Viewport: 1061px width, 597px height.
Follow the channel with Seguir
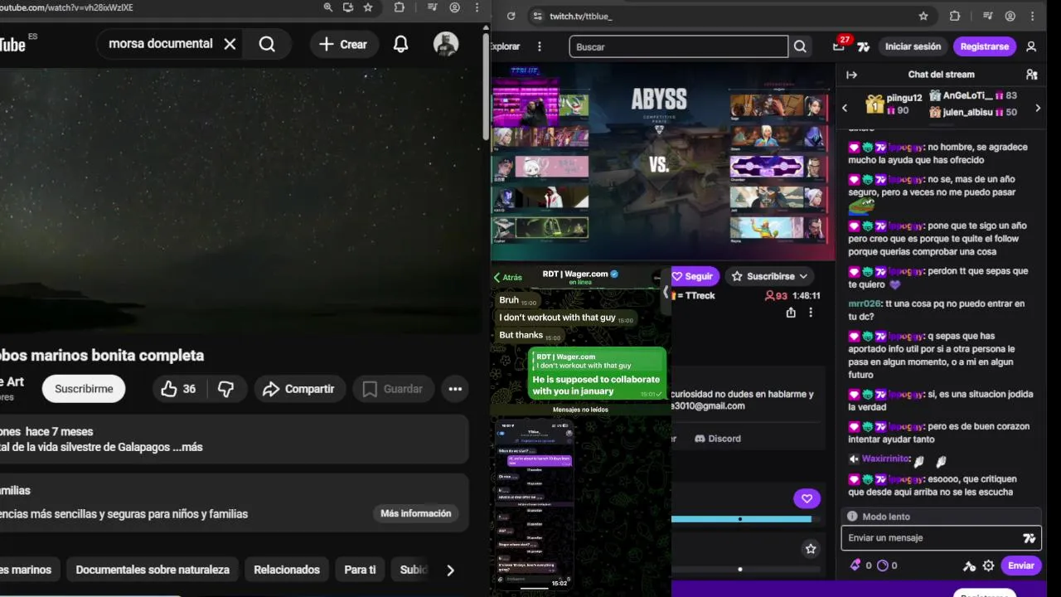point(693,276)
